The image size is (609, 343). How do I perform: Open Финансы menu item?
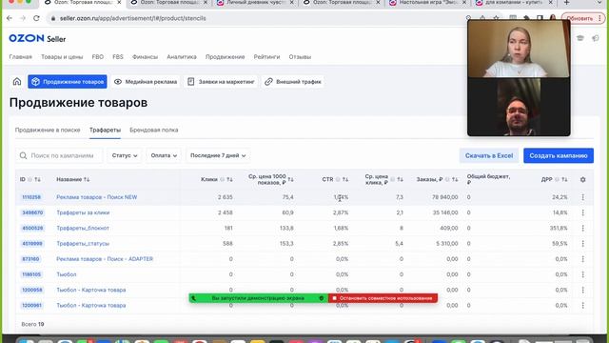[x=145, y=57]
